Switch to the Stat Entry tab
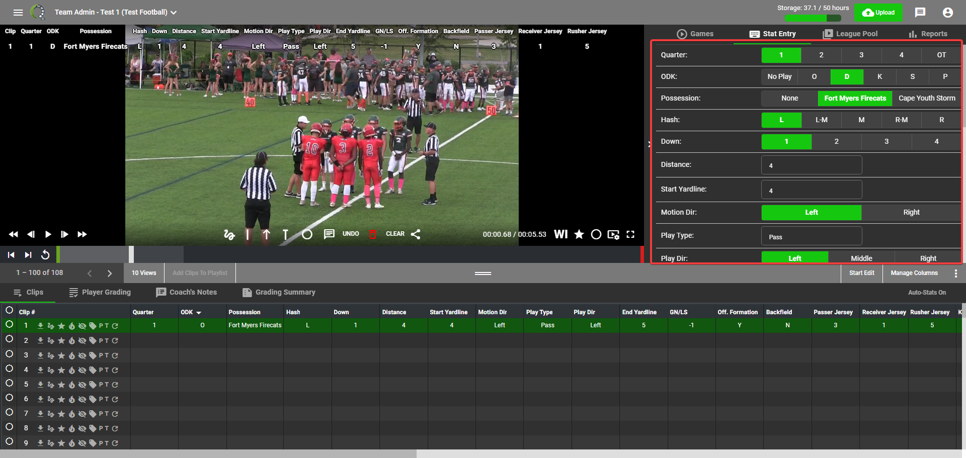Image resolution: width=966 pixels, height=458 pixels. 773,34
